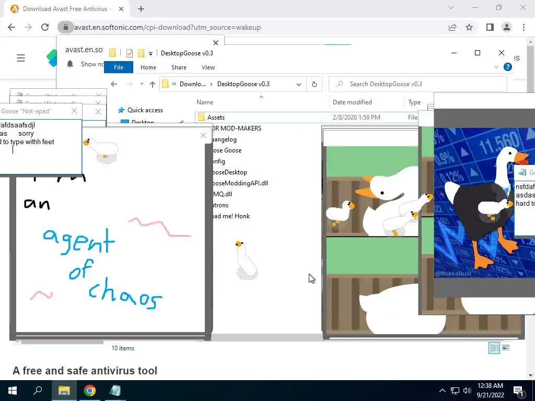Viewport: 535px width, 401px height.
Task: Select the Changelog file
Action: pyautogui.click(x=224, y=139)
